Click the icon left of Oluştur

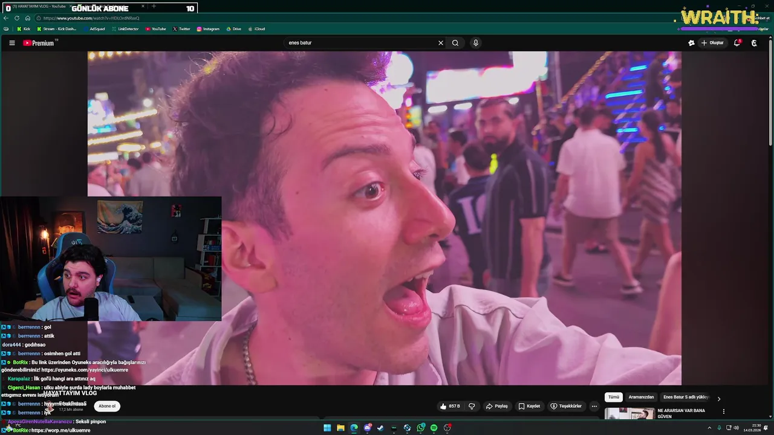pyautogui.click(x=691, y=43)
